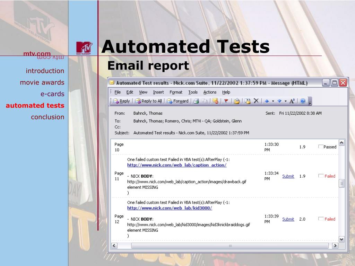
Task: Click the time '1:33:39 PM'
Action: coord(271,219)
